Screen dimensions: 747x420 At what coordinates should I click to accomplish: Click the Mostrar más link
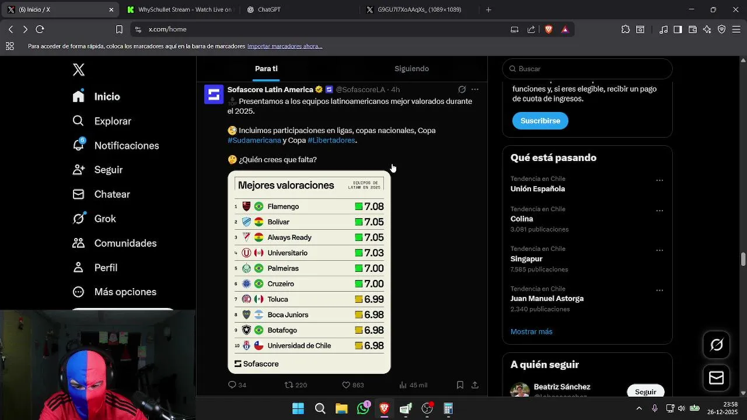point(532,331)
